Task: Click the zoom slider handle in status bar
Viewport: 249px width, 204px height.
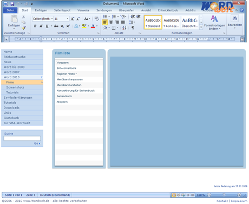Action: coord(224,195)
